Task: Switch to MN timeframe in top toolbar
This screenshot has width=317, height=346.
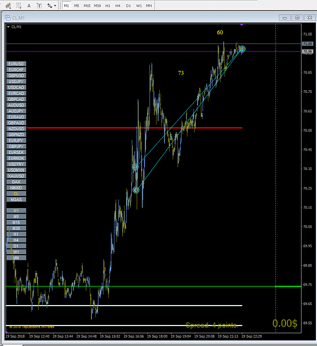Action: [x=149, y=6]
